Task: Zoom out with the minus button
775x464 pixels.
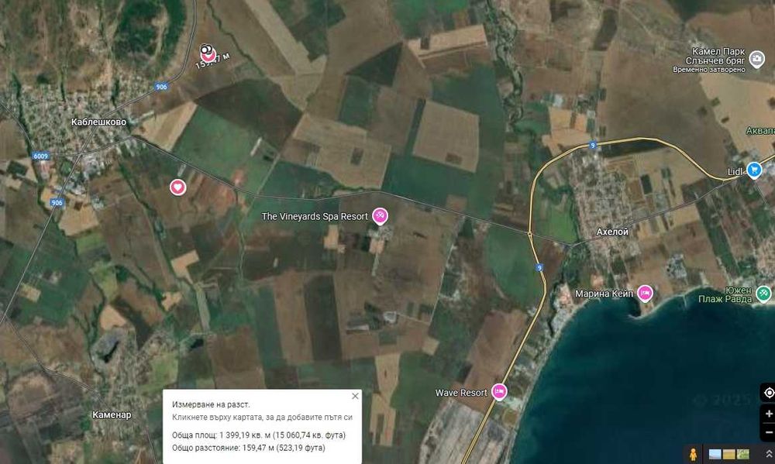Action: pos(769,432)
